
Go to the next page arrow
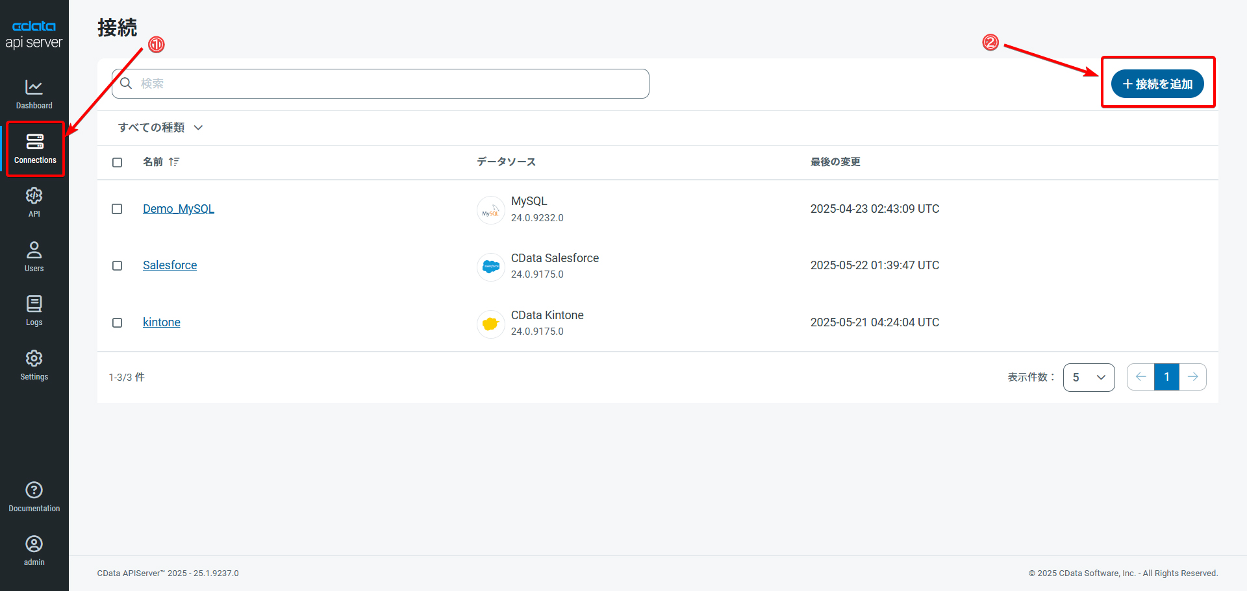(1193, 377)
